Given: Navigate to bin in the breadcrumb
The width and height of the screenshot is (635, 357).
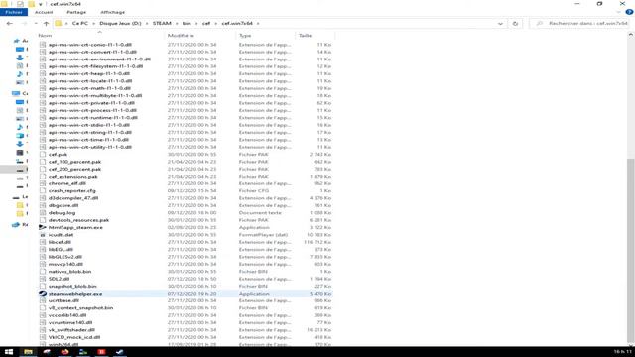Looking at the screenshot, I should coord(187,24).
